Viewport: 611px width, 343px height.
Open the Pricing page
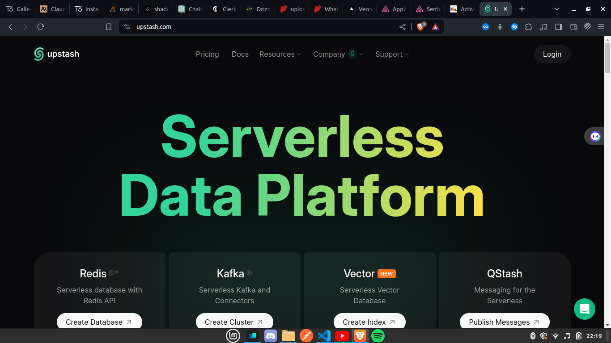[x=208, y=54]
